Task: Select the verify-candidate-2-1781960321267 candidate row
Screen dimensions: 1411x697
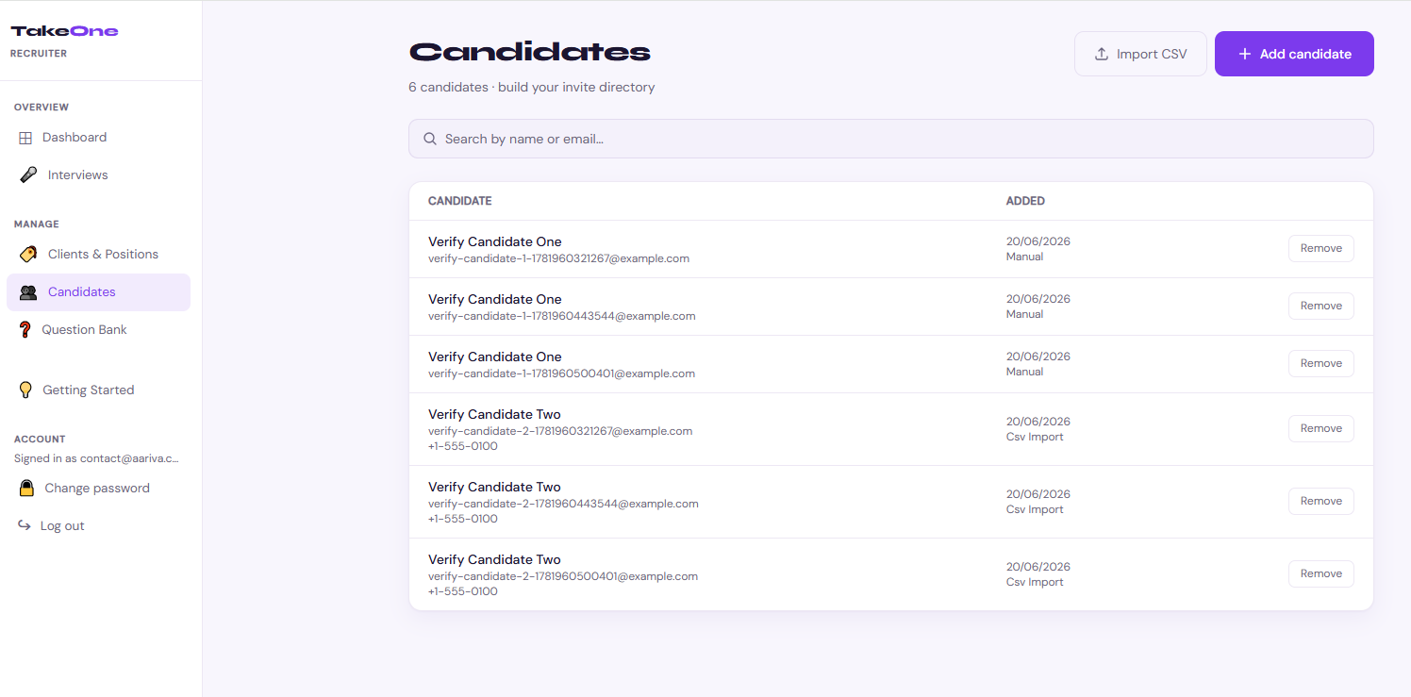Action: point(890,429)
